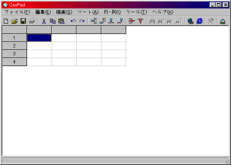The height and width of the screenshot is (165, 231).
Task: Redo the action with the right curved arrow
Action: [x=82, y=21]
